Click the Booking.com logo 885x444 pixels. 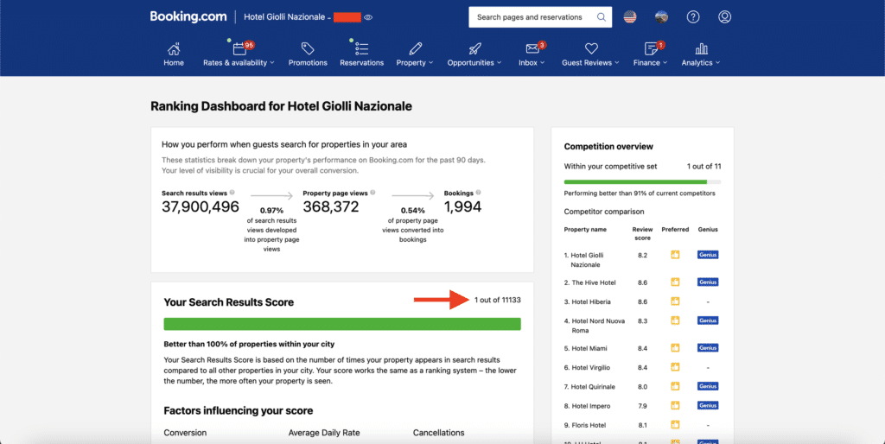point(188,16)
